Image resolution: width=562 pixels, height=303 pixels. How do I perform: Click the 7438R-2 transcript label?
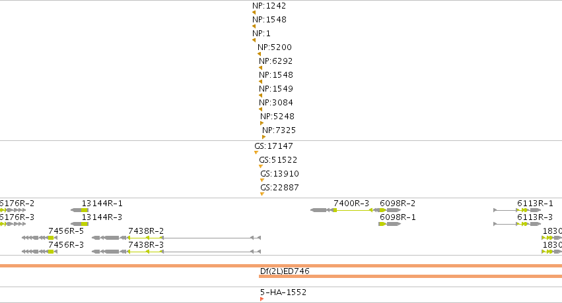pyautogui.click(x=146, y=231)
